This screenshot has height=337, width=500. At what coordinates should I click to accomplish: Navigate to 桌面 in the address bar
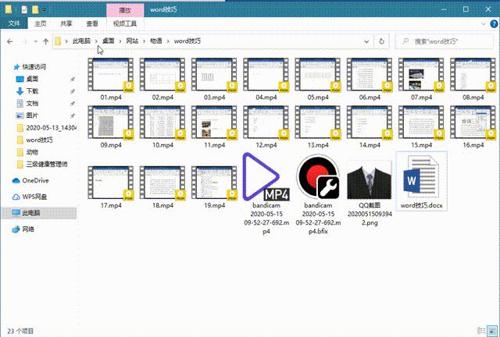coord(109,41)
